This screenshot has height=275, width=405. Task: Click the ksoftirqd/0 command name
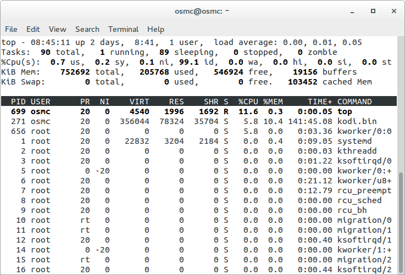364,161
